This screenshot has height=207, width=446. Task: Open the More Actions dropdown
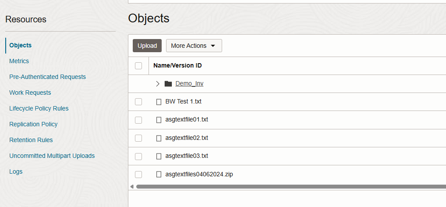pos(194,46)
